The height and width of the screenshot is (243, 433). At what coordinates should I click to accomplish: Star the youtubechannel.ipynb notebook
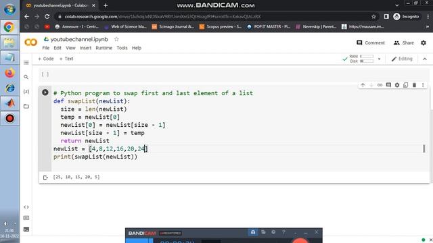(x=116, y=39)
